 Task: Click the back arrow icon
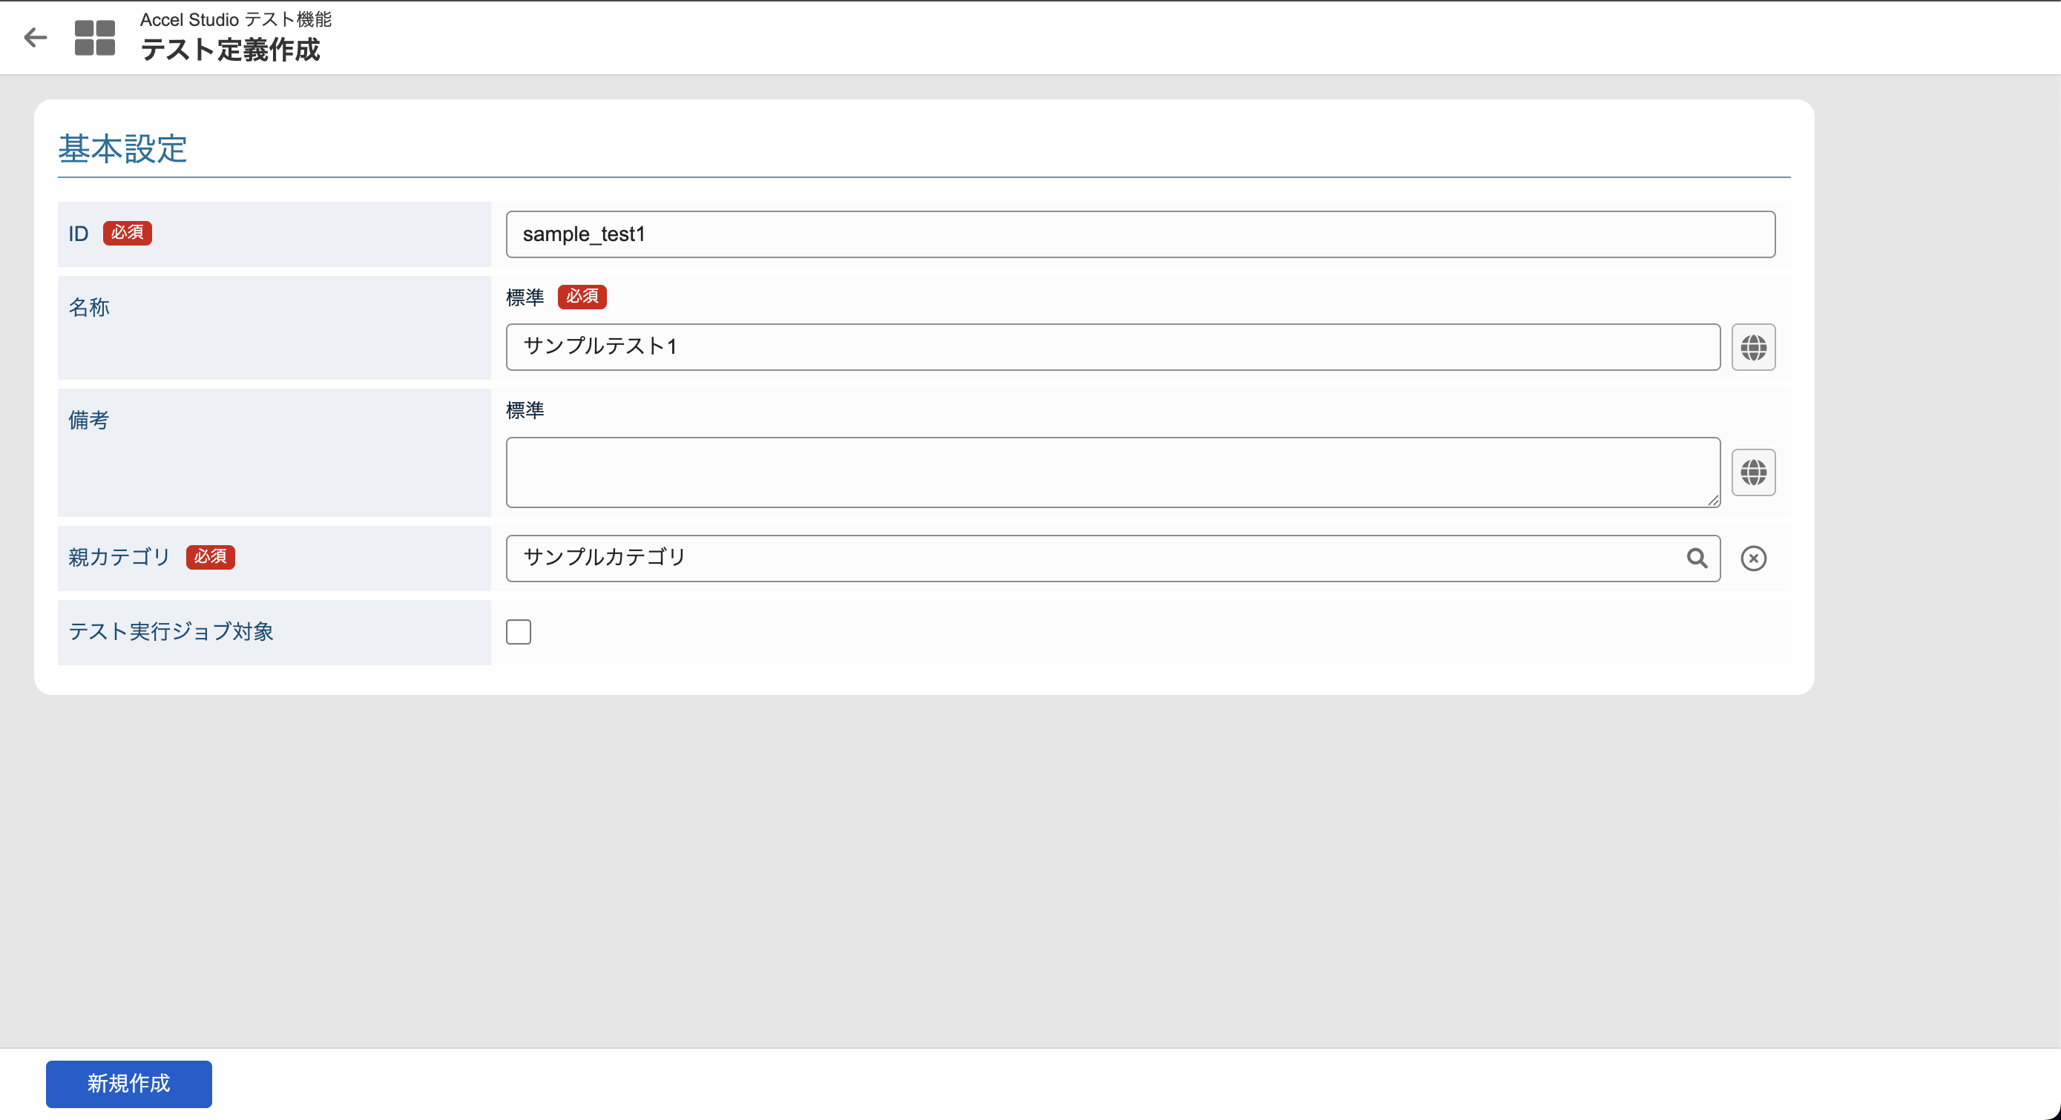click(35, 37)
